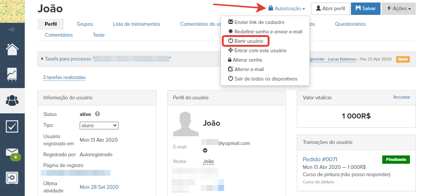Screen dimensions: 443x196
Task: Open the tasks checkmark sidebar icon
Action: [12, 126]
